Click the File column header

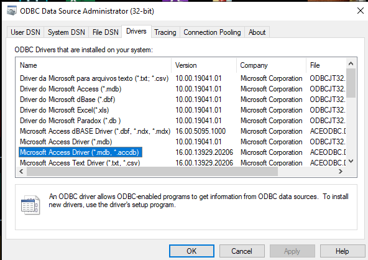tap(326, 65)
